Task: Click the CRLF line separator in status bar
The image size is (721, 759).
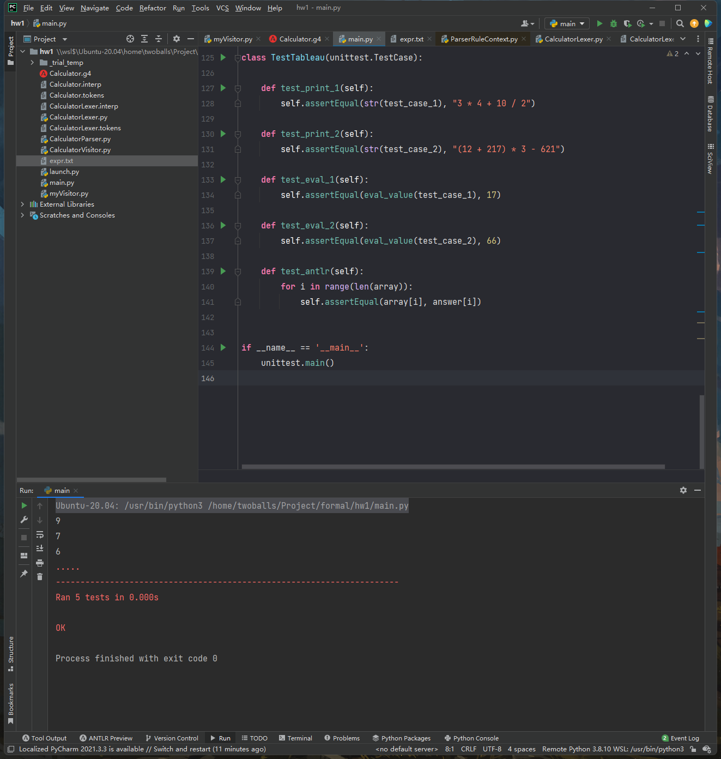Action: coord(468,749)
